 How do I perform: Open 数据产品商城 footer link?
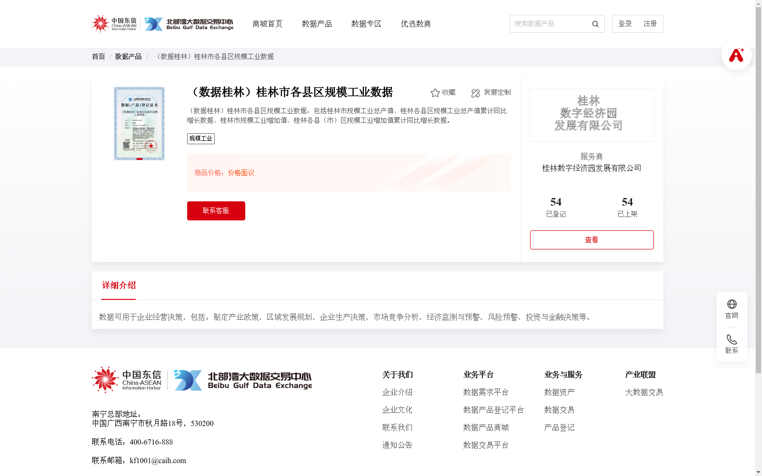tap(486, 427)
